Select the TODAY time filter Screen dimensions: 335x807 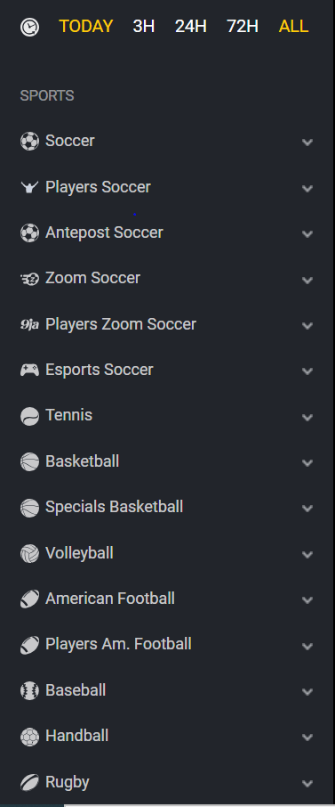pos(86,26)
